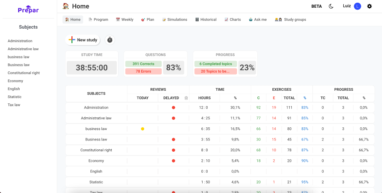This screenshot has height=193, width=382.
Task: Click the house icon beside Home title
Action: [66, 6]
